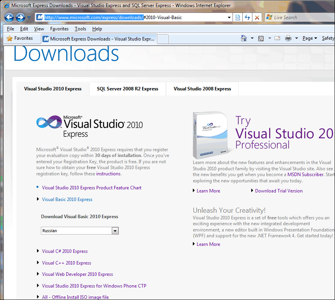Open the Page command menu
This screenshot has height=300, width=335.
pos(310,38)
